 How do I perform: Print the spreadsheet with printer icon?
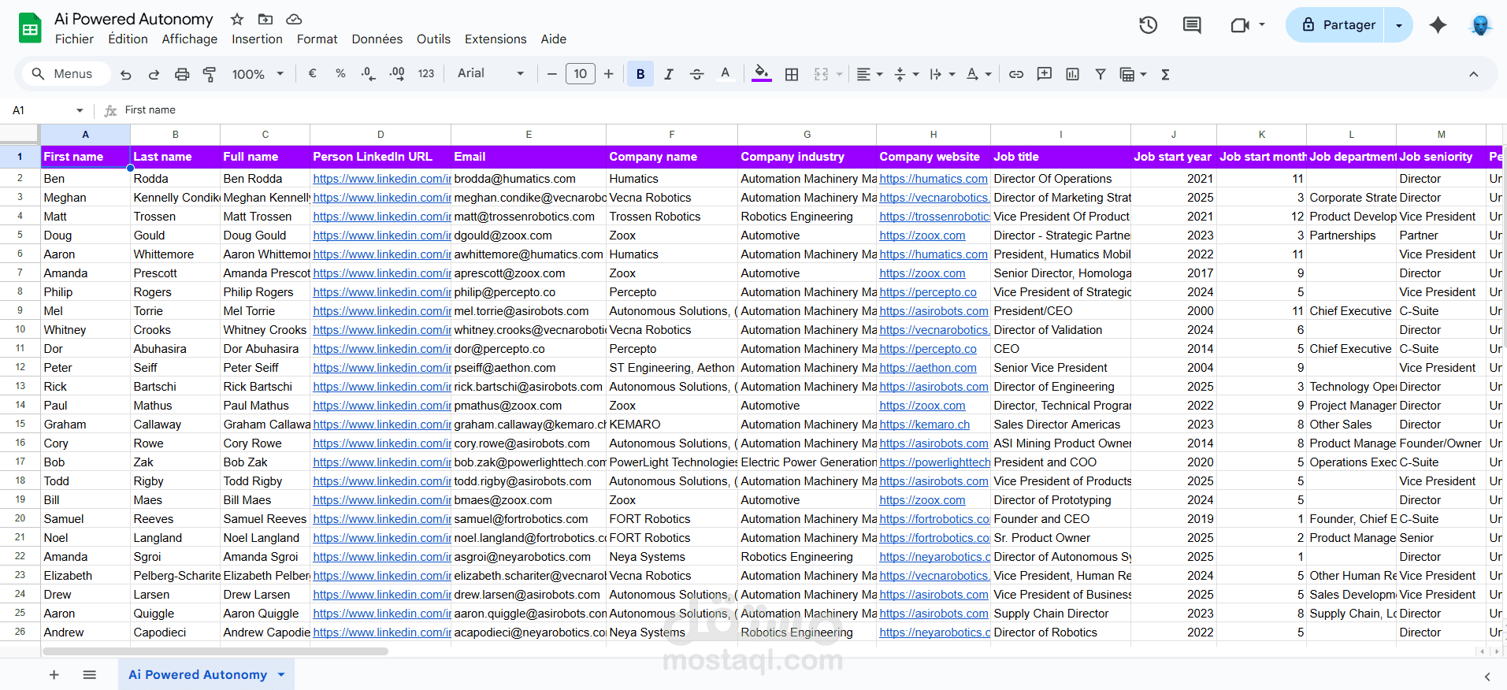tap(182, 74)
